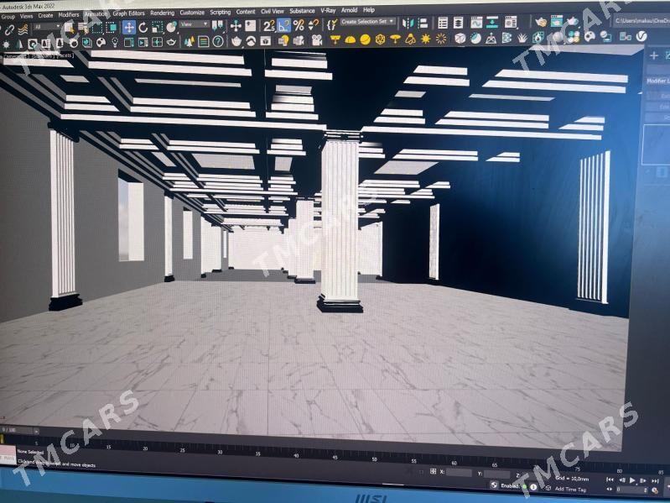670x503 pixels.
Task: Click the X coordinate field
Action: click(459, 473)
